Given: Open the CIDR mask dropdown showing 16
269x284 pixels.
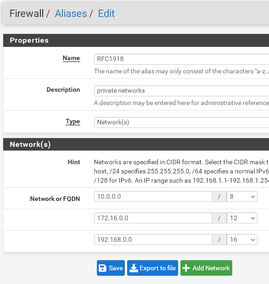Looking at the screenshot, I should pos(242,239).
